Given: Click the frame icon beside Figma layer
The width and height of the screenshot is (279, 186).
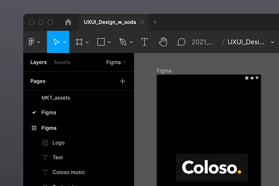Looking at the screenshot, I should coord(34,128).
